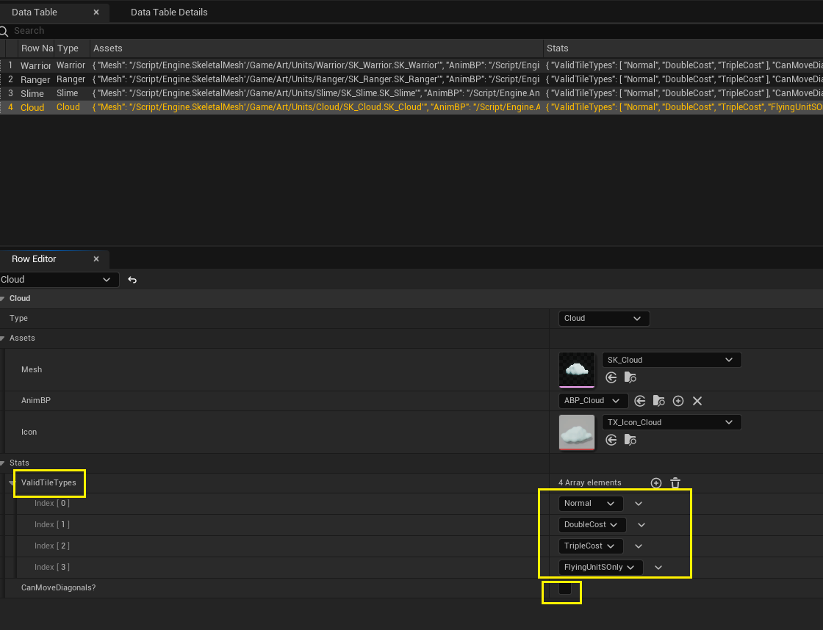
Task: Use selected asset arrow for AnimBP
Action: click(639, 402)
